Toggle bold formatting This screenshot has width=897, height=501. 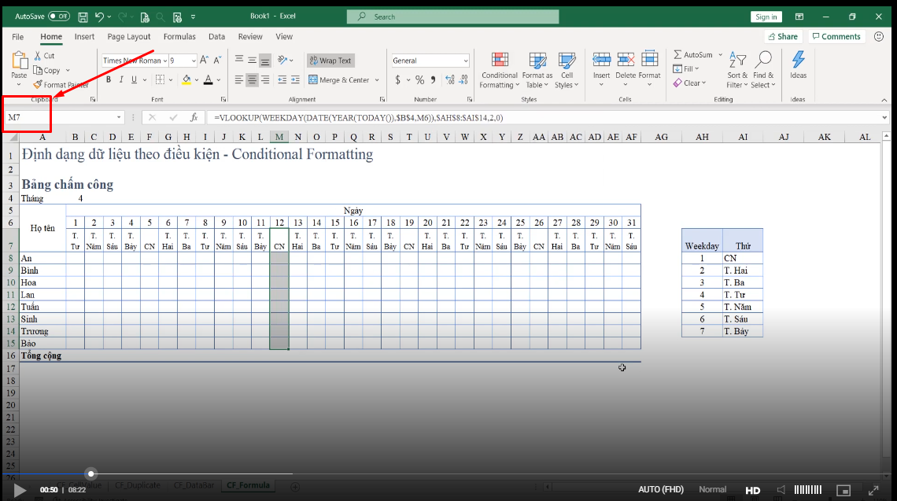tap(108, 79)
